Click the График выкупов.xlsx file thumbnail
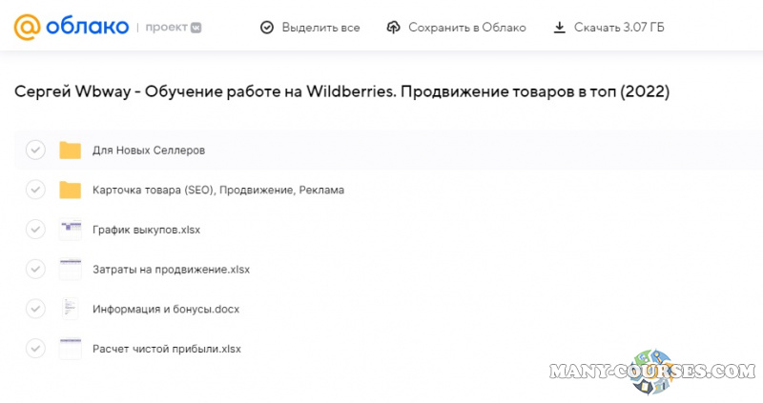Viewport: 763px width, 403px height. pos(70,230)
